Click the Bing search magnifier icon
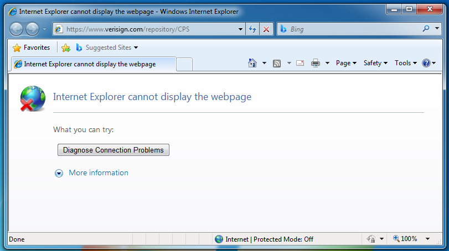 pyautogui.click(x=426, y=29)
